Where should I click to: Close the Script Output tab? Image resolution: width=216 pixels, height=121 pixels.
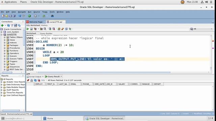coord(43,76)
